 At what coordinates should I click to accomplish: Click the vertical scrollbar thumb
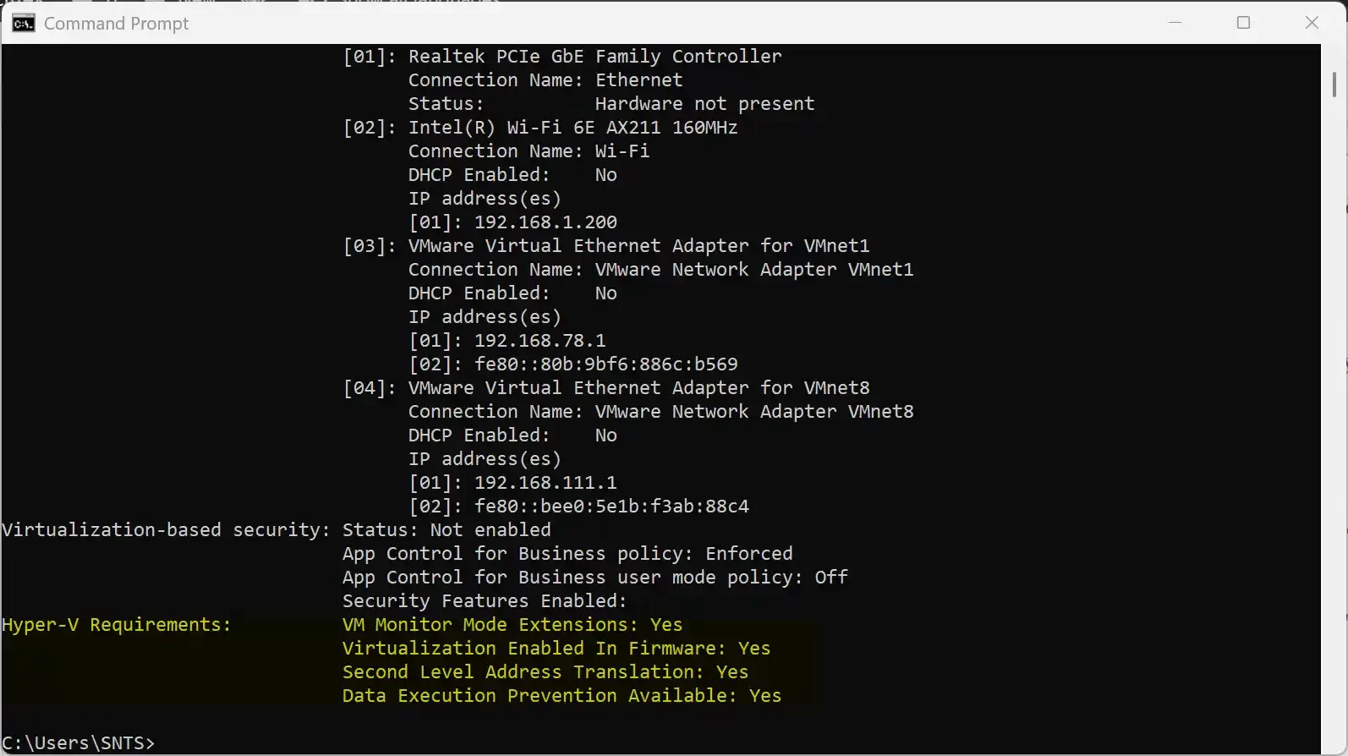[x=1334, y=85]
